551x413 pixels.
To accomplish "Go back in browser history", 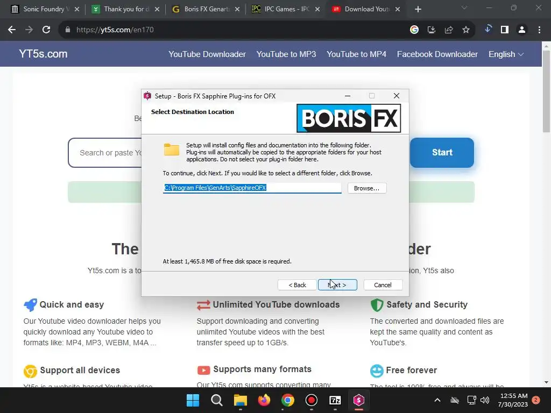I will click(x=12, y=30).
